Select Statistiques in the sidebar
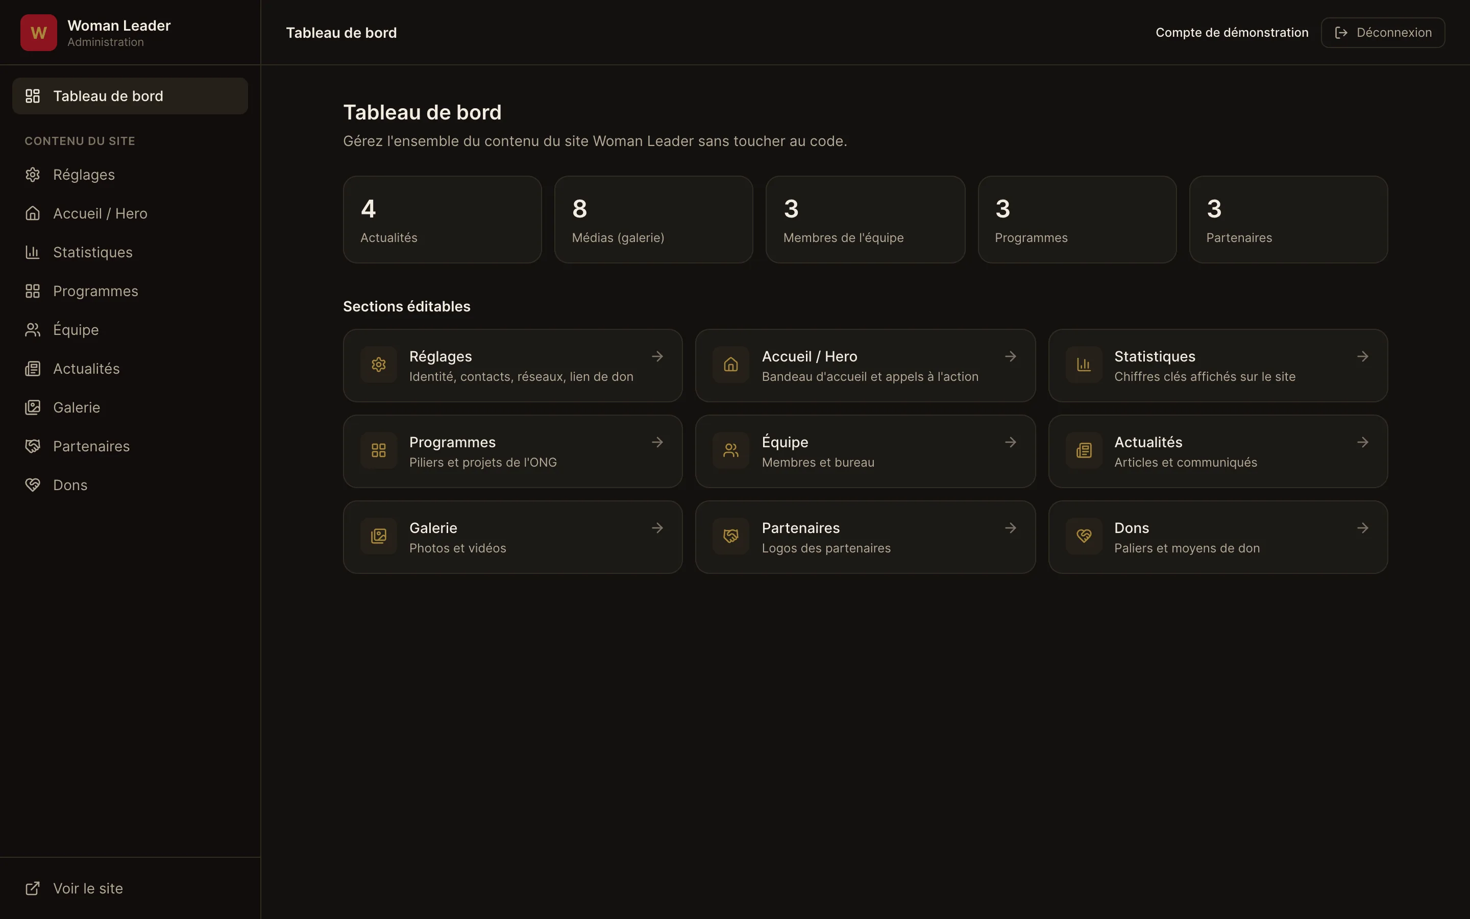This screenshot has height=919, width=1470. coord(130,252)
